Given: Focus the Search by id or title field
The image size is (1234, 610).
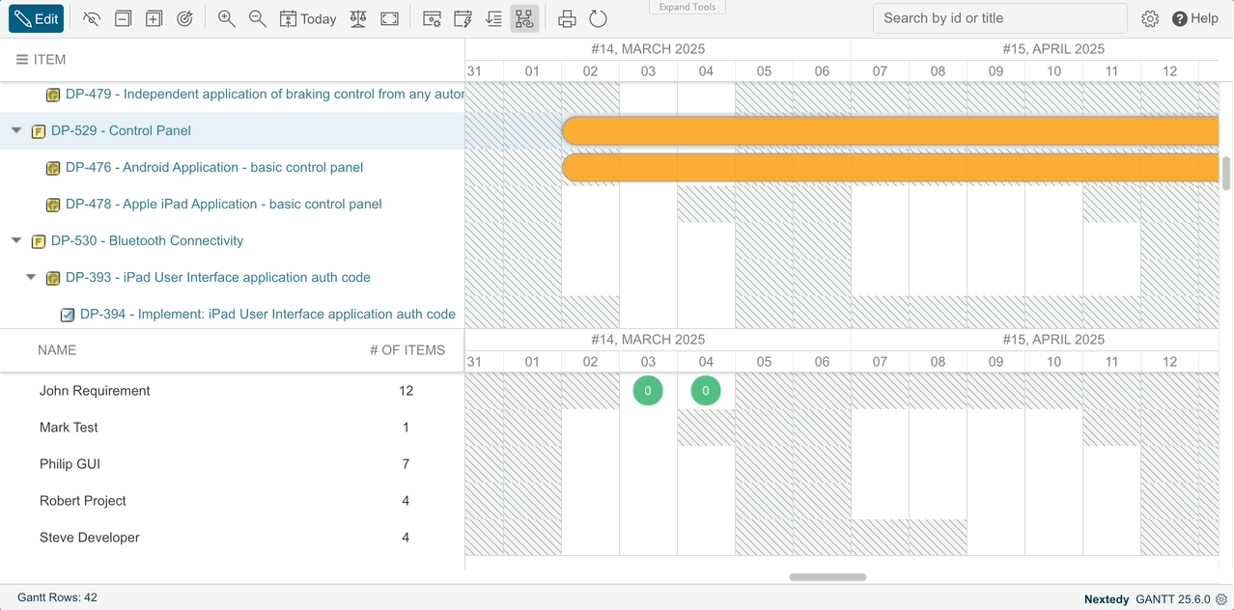Looking at the screenshot, I should [999, 18].
